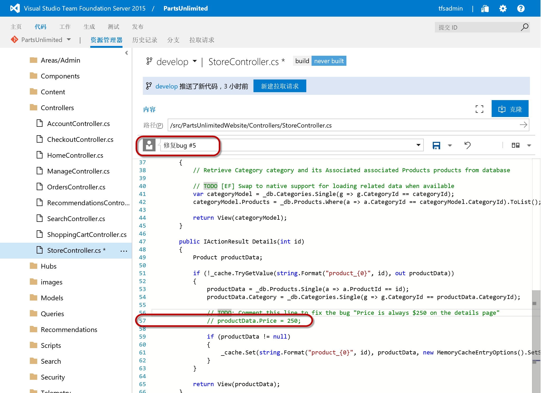Viewport: 541px width, 393px height.
Task: Expand the commit comment dropdown arrow
Action: point(418,145)
